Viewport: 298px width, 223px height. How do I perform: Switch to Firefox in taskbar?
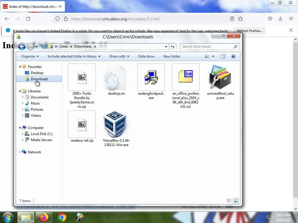[x=44, y=217]
